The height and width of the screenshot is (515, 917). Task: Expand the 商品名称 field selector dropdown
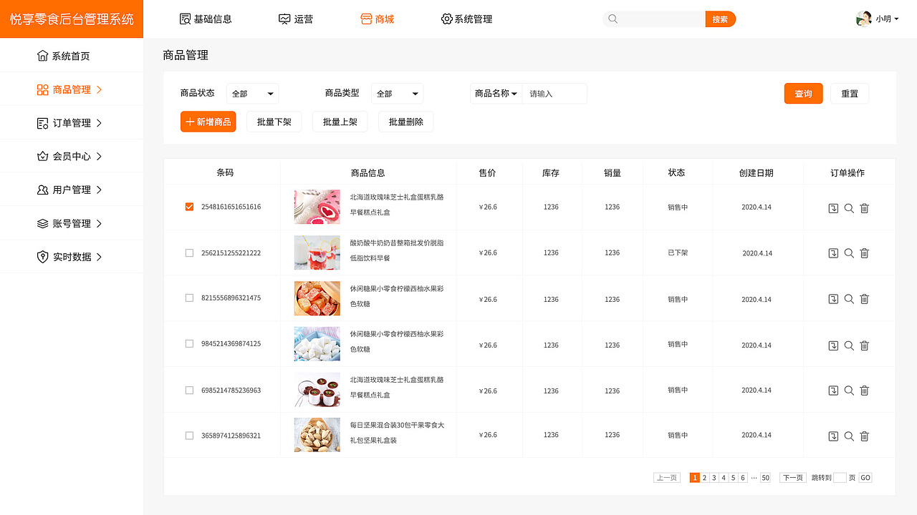tap(496, 93)
